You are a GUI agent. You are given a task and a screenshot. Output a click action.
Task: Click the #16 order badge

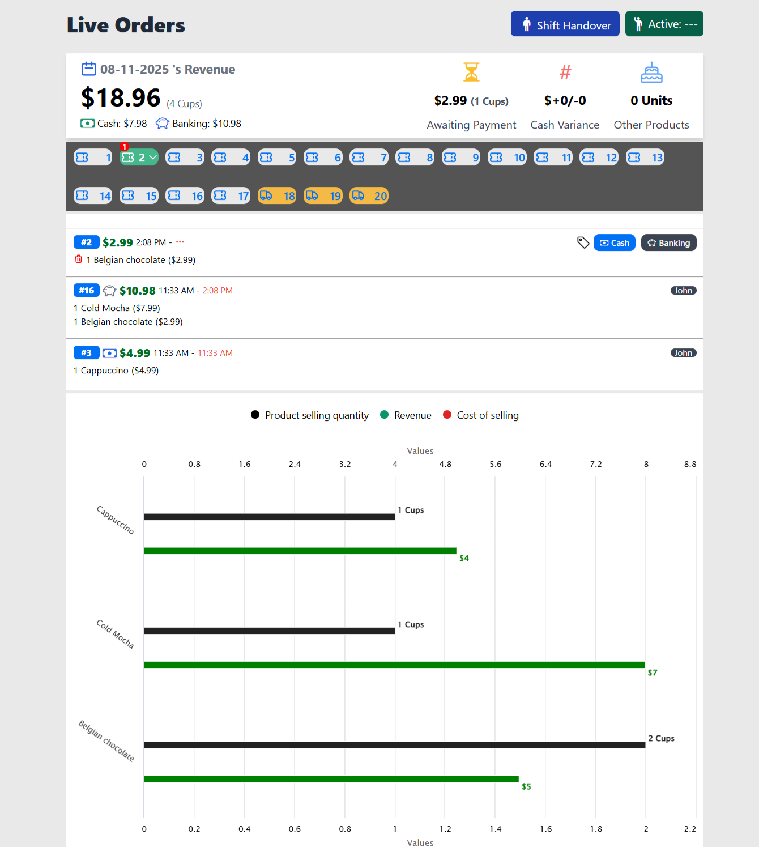tap(86, 291)
